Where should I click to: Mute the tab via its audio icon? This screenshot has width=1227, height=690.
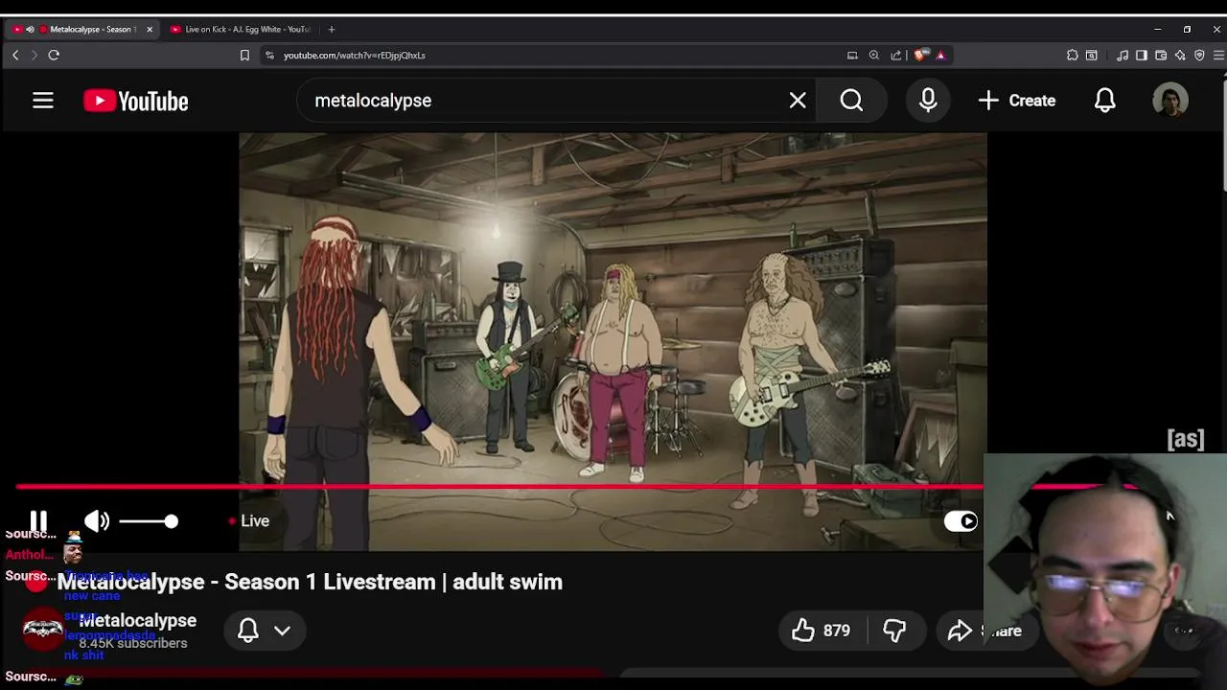(x=30, y=30)
